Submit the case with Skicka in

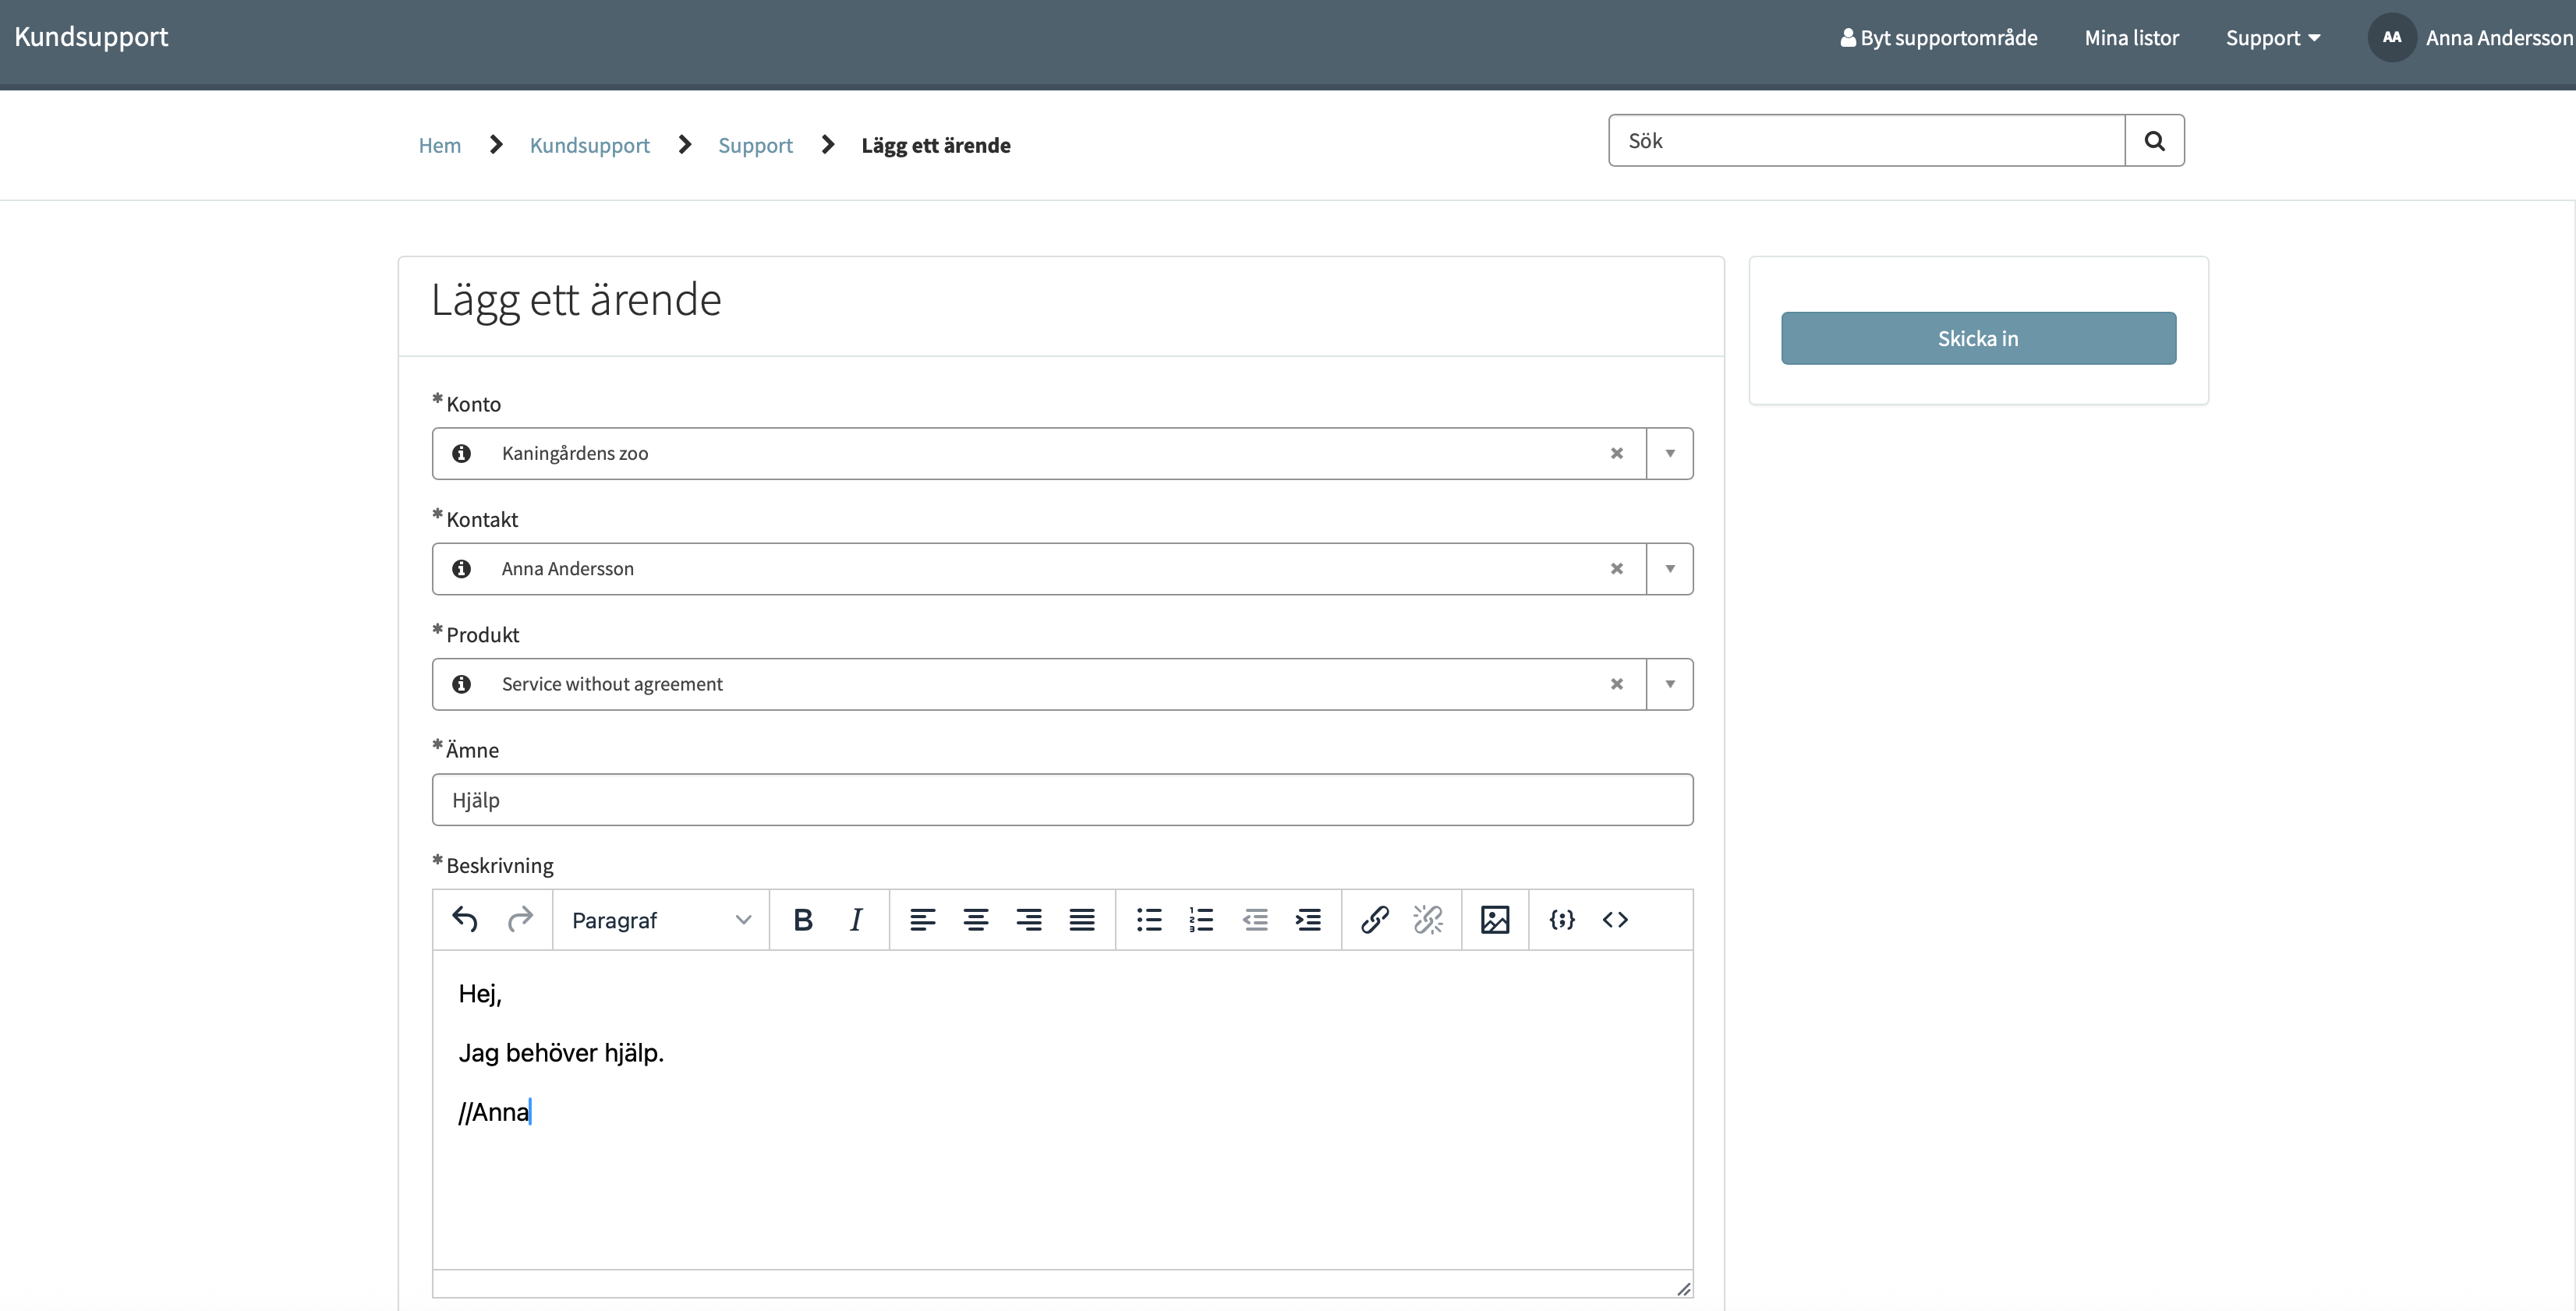pyautogui.click(x=1978, y=338)
